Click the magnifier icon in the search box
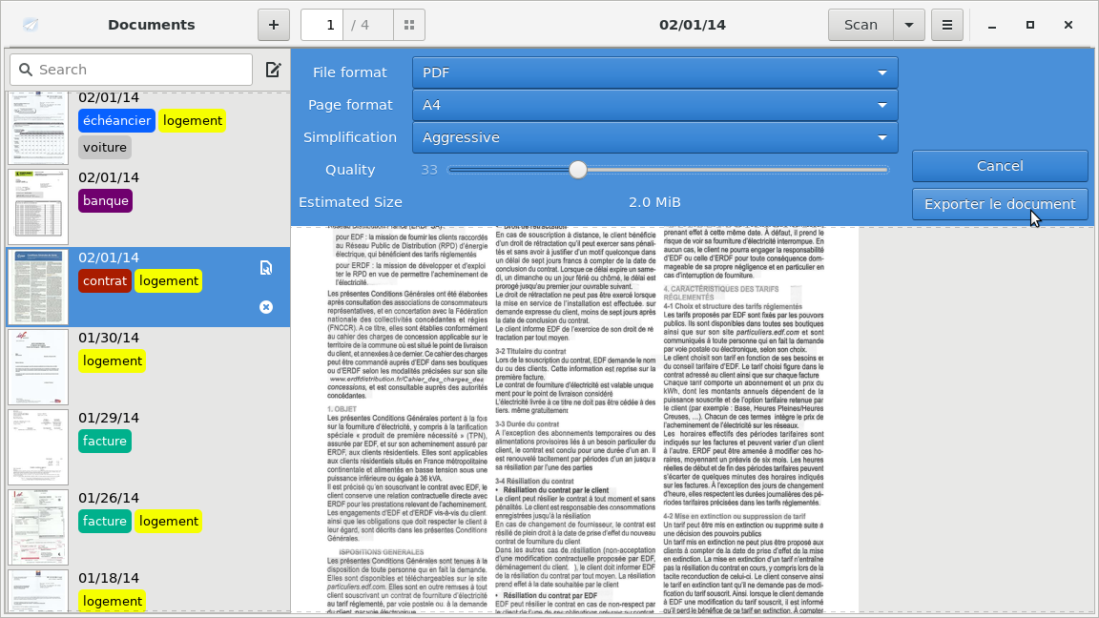 (25, 70)
